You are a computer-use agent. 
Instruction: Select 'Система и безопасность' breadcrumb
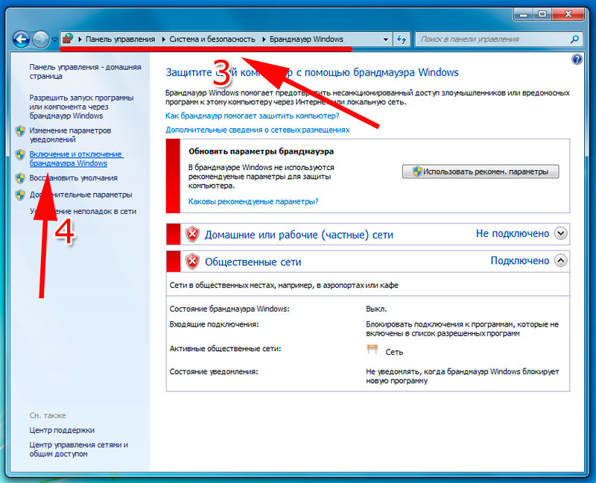212,40
